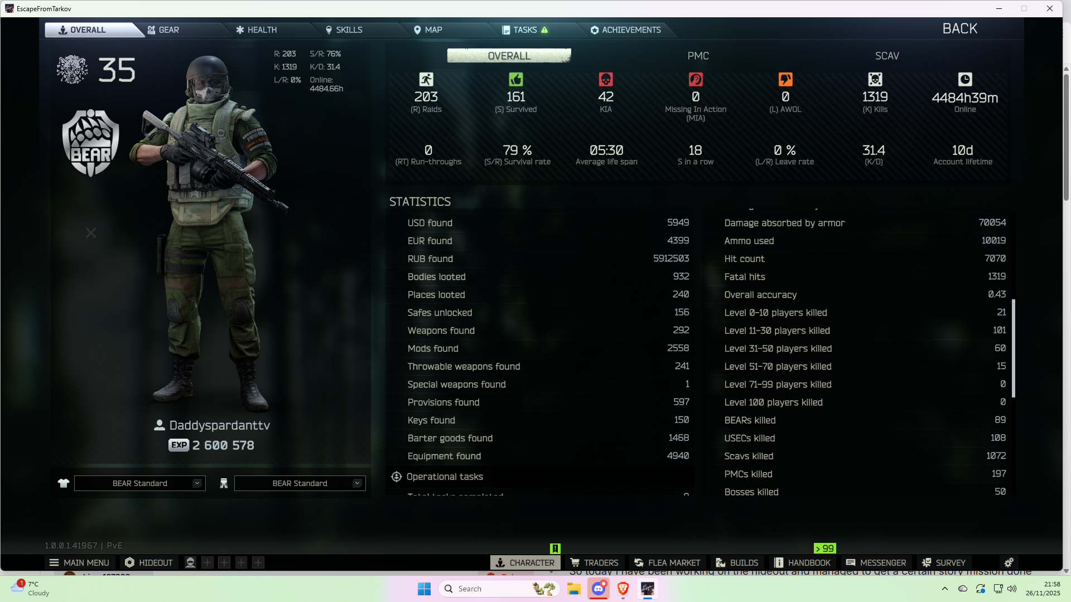The height and width of the screenshot is (602, 1071).
Task: Click the orange AWOL icon
Action: coord(785,79)
